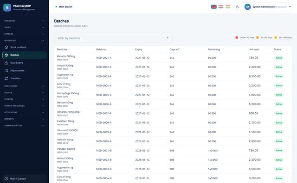The width and height of the screenshot is (297, 183).
Task: Click the Vitamin D3 50000 row name
Action: (x=67, y=130)
